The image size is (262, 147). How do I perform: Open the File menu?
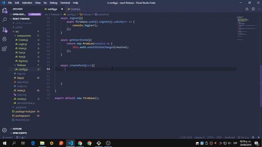pos(10,3)
